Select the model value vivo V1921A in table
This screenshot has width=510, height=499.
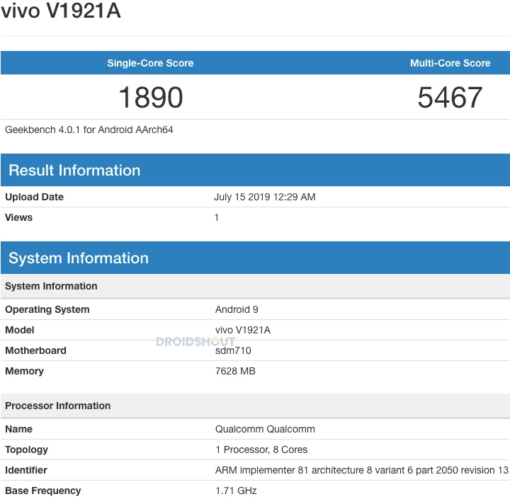(243, 330)
